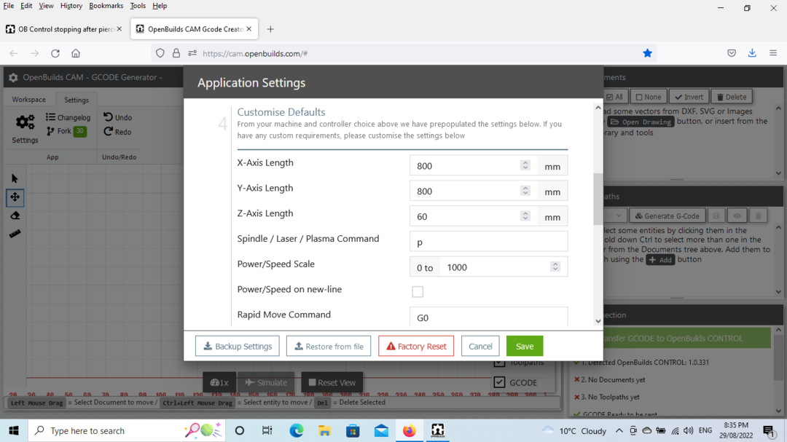Open the History menu
The height and width of the screenshot is (442, 787).
[x=71, y=6]
